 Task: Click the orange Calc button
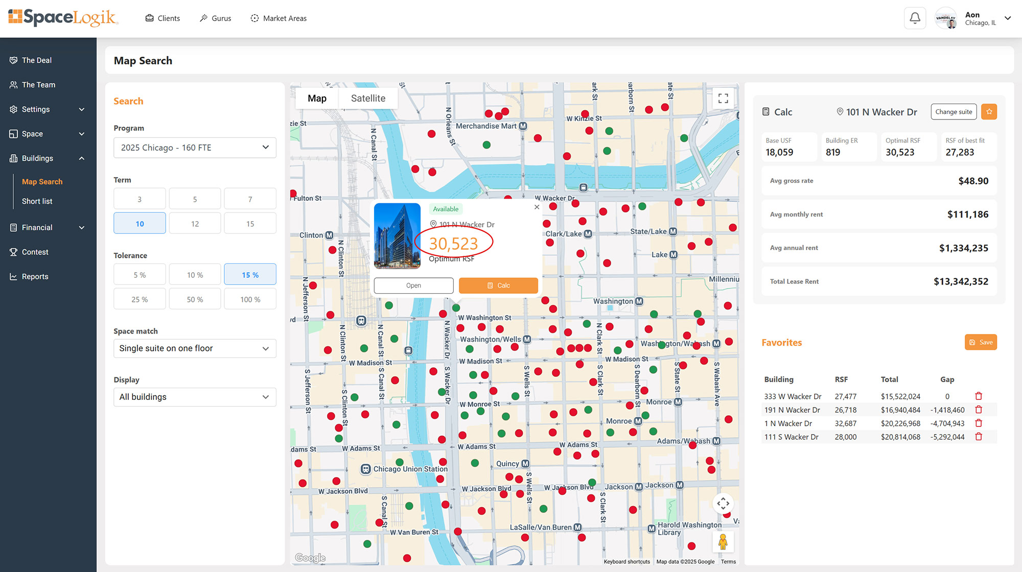pos(498,285)
